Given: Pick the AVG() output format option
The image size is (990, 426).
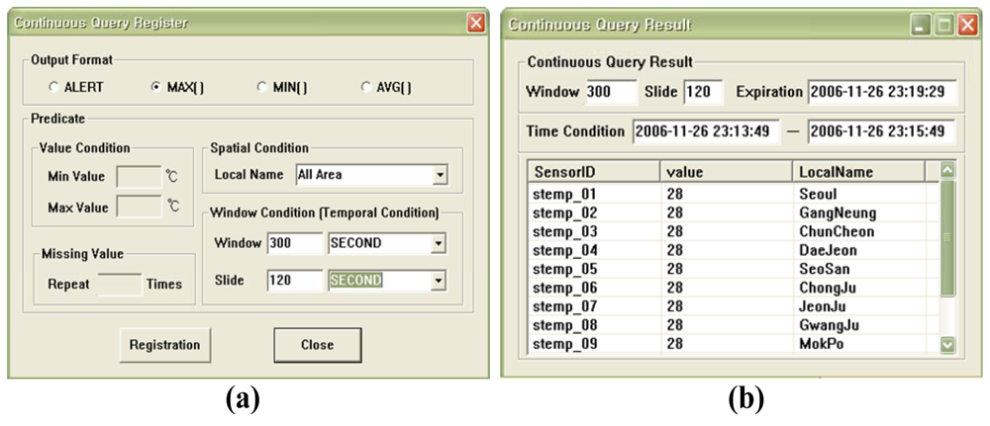Looking at the screenshot, I should [x=366, y=87].
